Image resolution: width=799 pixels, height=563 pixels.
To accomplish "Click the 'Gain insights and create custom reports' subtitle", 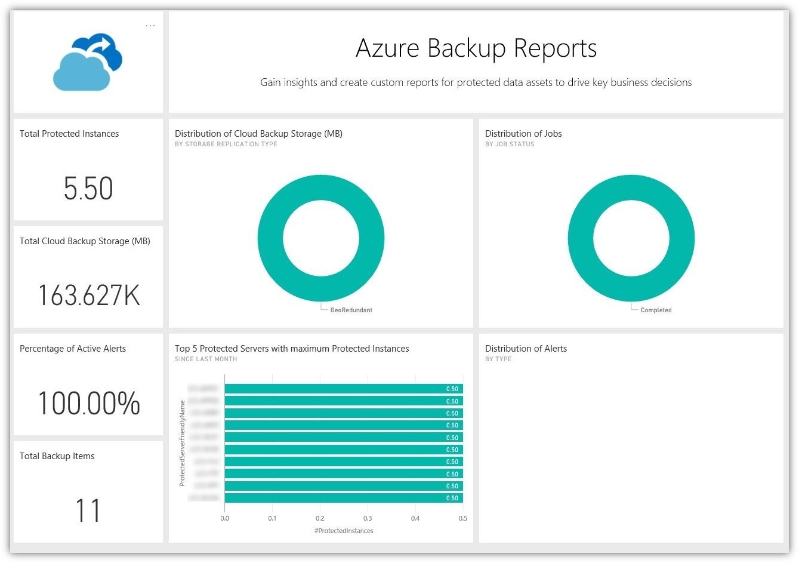I will point(476,82).
